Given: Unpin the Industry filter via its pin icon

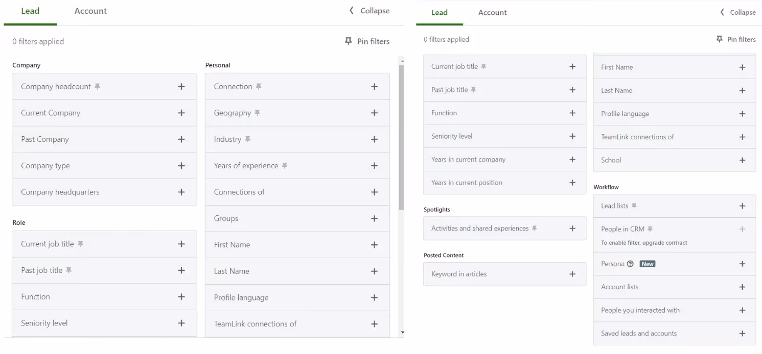Looking at the screenshot, I should pos(247,139).
